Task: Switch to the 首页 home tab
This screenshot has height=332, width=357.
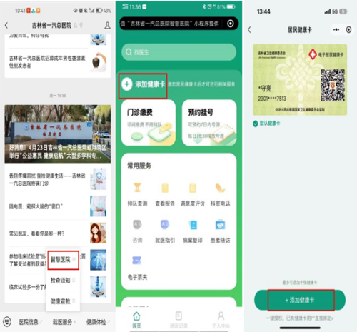Action: point(136,320)
